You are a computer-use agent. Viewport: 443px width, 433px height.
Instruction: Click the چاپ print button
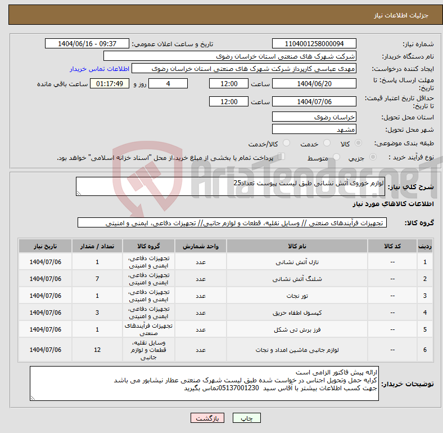[246, 418]
